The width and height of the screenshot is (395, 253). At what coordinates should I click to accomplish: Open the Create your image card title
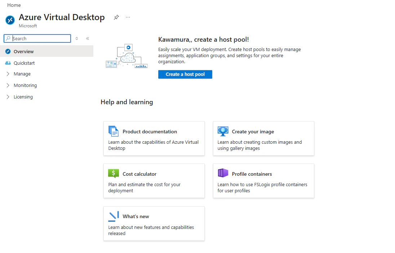253,132
